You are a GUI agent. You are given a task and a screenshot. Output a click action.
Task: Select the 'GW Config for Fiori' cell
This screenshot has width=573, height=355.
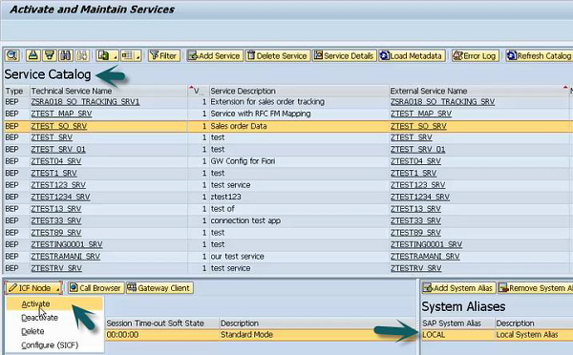point(299,161)
